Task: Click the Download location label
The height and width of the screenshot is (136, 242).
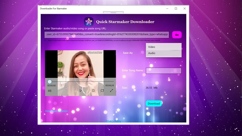Action: coord(57,111)
